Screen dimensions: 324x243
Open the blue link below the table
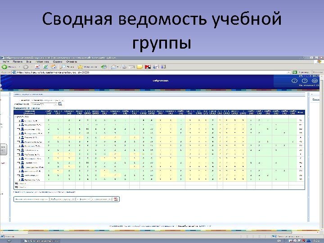(x=45, y=192)
